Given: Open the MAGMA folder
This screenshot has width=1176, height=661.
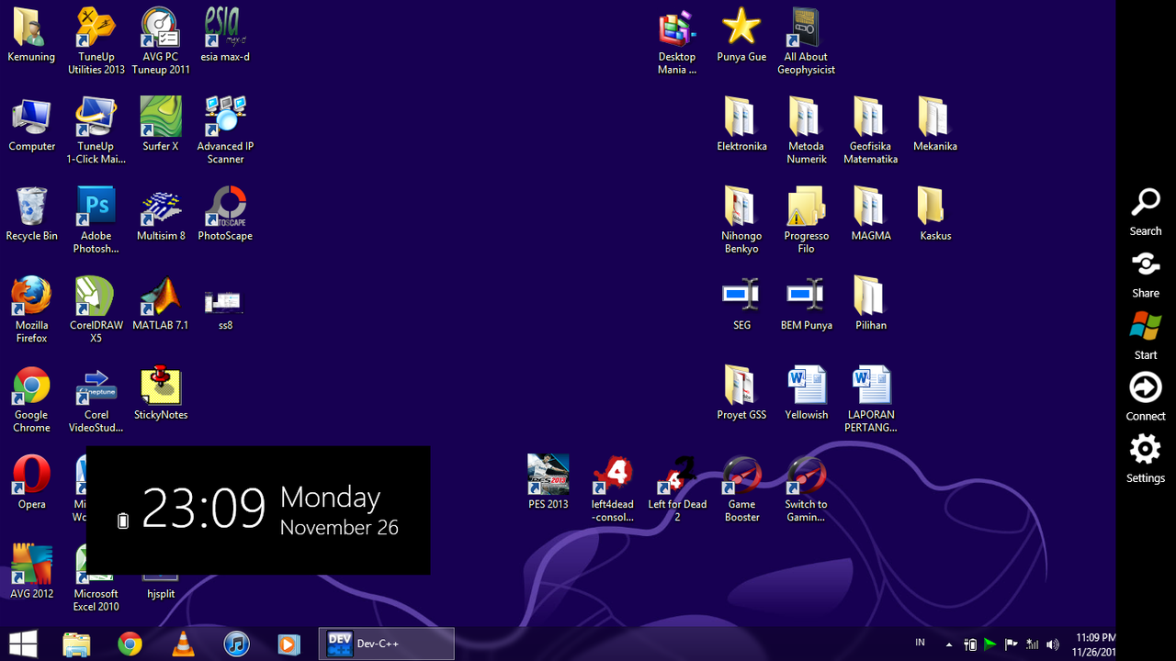Looking at the screenshot, I should (x=870, y=214).
